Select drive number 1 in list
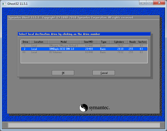This screenshot has height=131, width=167. click(25, 46)
